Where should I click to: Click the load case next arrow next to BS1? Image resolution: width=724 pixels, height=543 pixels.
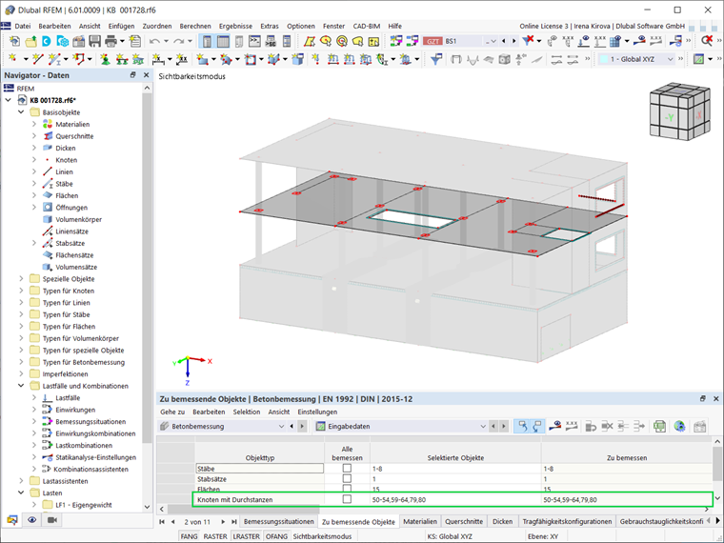[513, 41]
